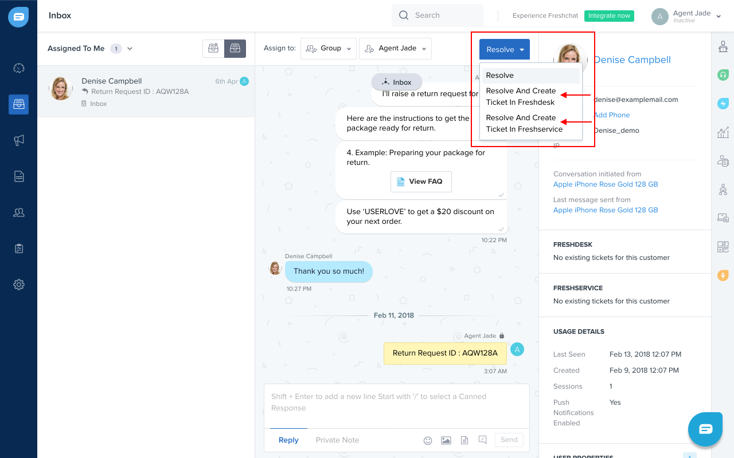The image size is (734, 458).
Task: Attach an image via picture icon
Action: 446,440
